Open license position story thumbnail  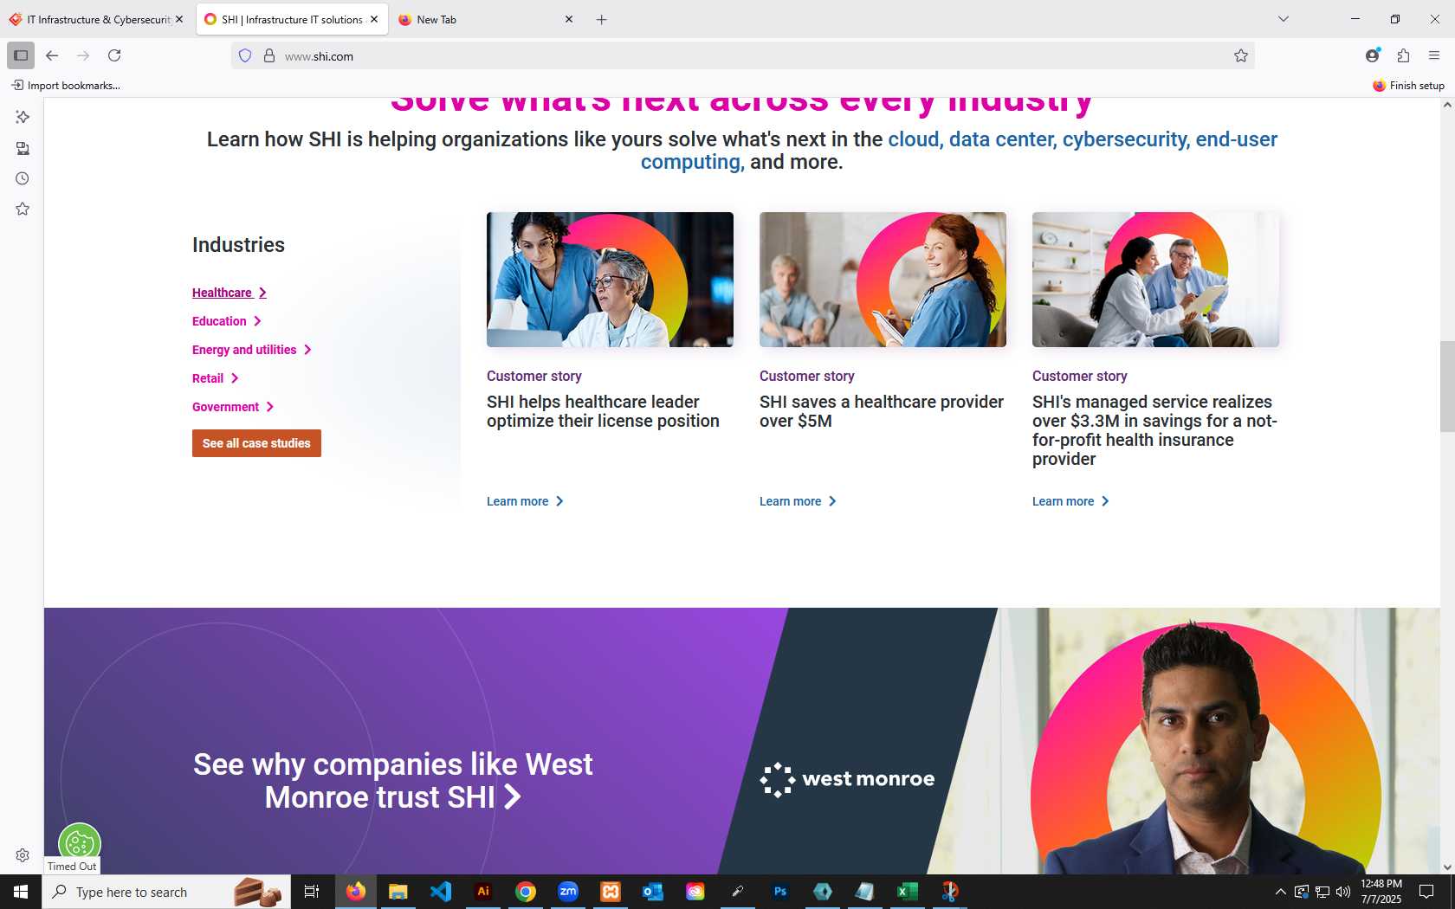pos(610,280)
